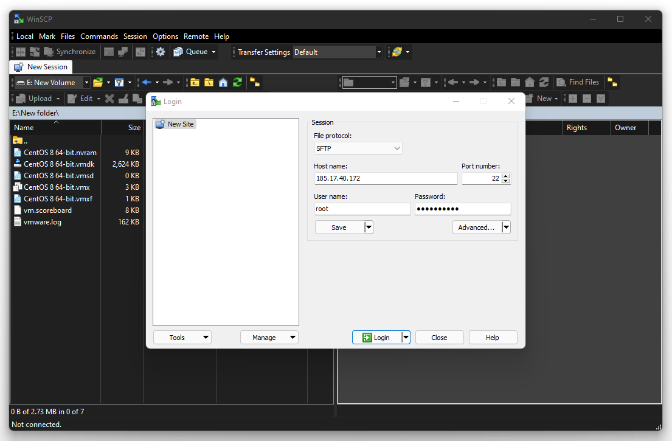This screenshot has height=441, width=672.
Task: Click the local Parent Directory folder icon
Action: pyautogui.click(x=195, y=82)
